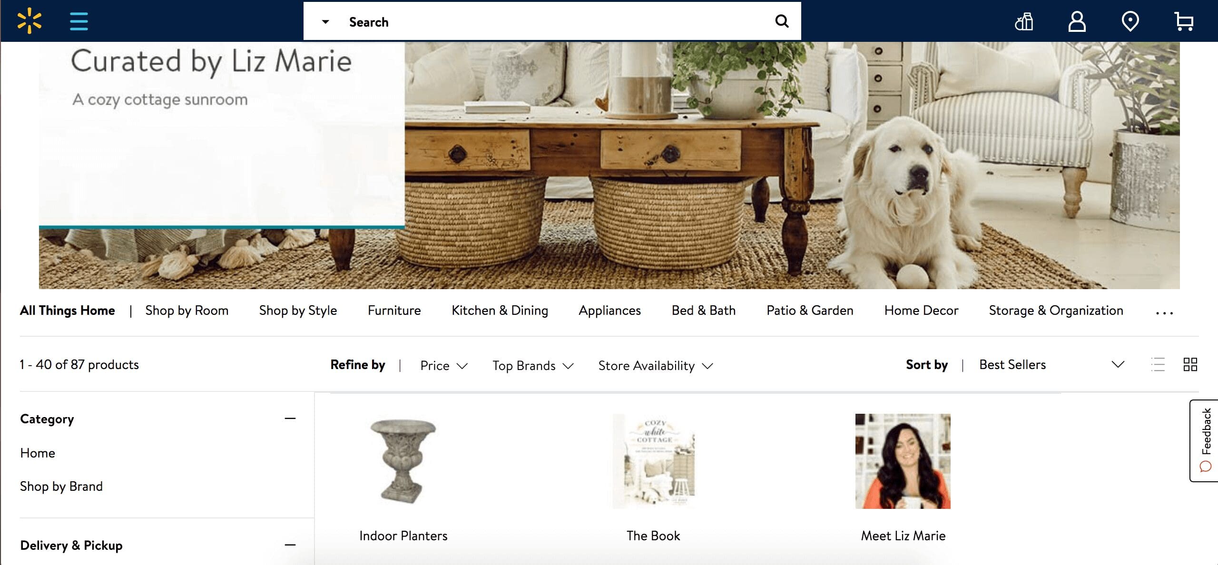Open the Storage & Organization menu item
1218x565 pixels.
tap(1056, 311)
